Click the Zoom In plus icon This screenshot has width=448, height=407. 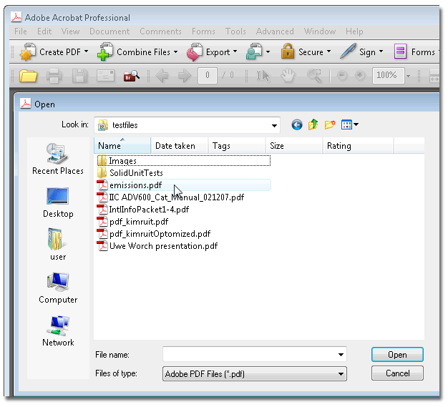point(360,75)
